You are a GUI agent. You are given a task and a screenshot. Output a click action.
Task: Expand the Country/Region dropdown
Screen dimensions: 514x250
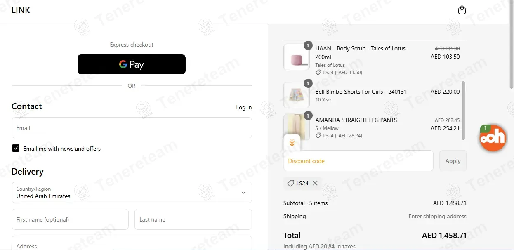click(132, 193)
